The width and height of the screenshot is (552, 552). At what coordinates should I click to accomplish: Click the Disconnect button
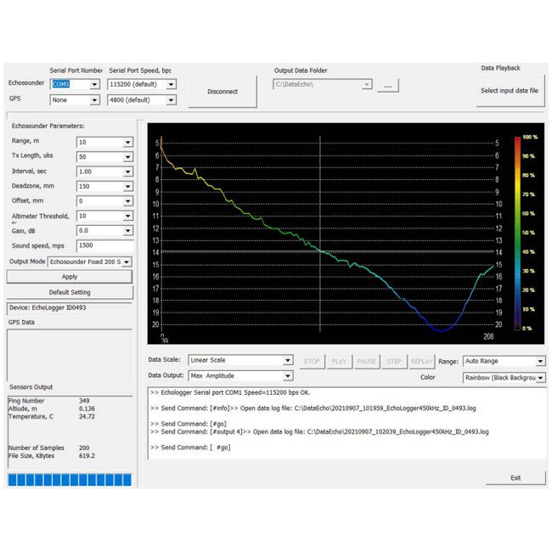222,92
